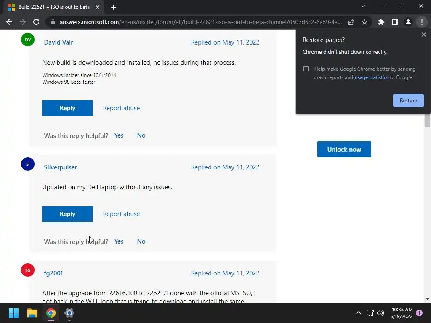Click the scrollbar down arrow

tap(427, 299)
